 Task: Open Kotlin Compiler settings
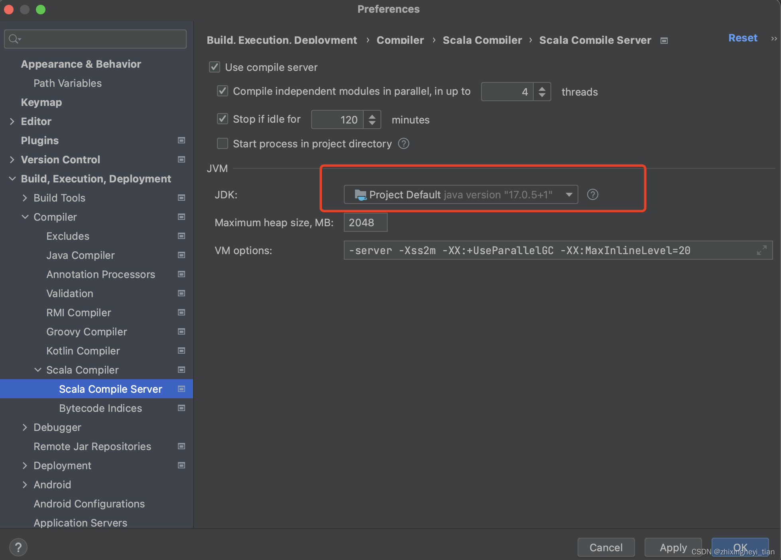(83, 351)
